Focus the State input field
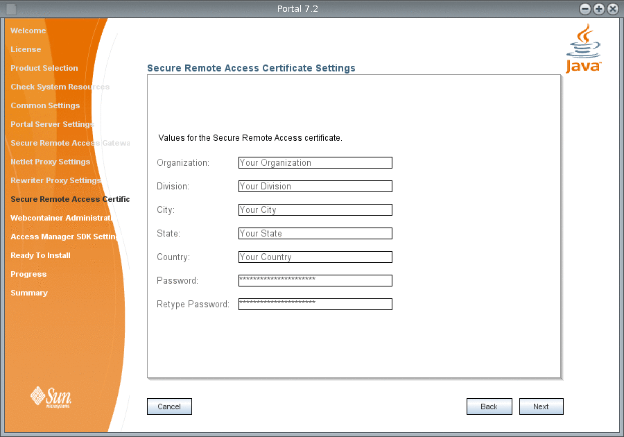The image size is (624, 437). tap(315, 233)
